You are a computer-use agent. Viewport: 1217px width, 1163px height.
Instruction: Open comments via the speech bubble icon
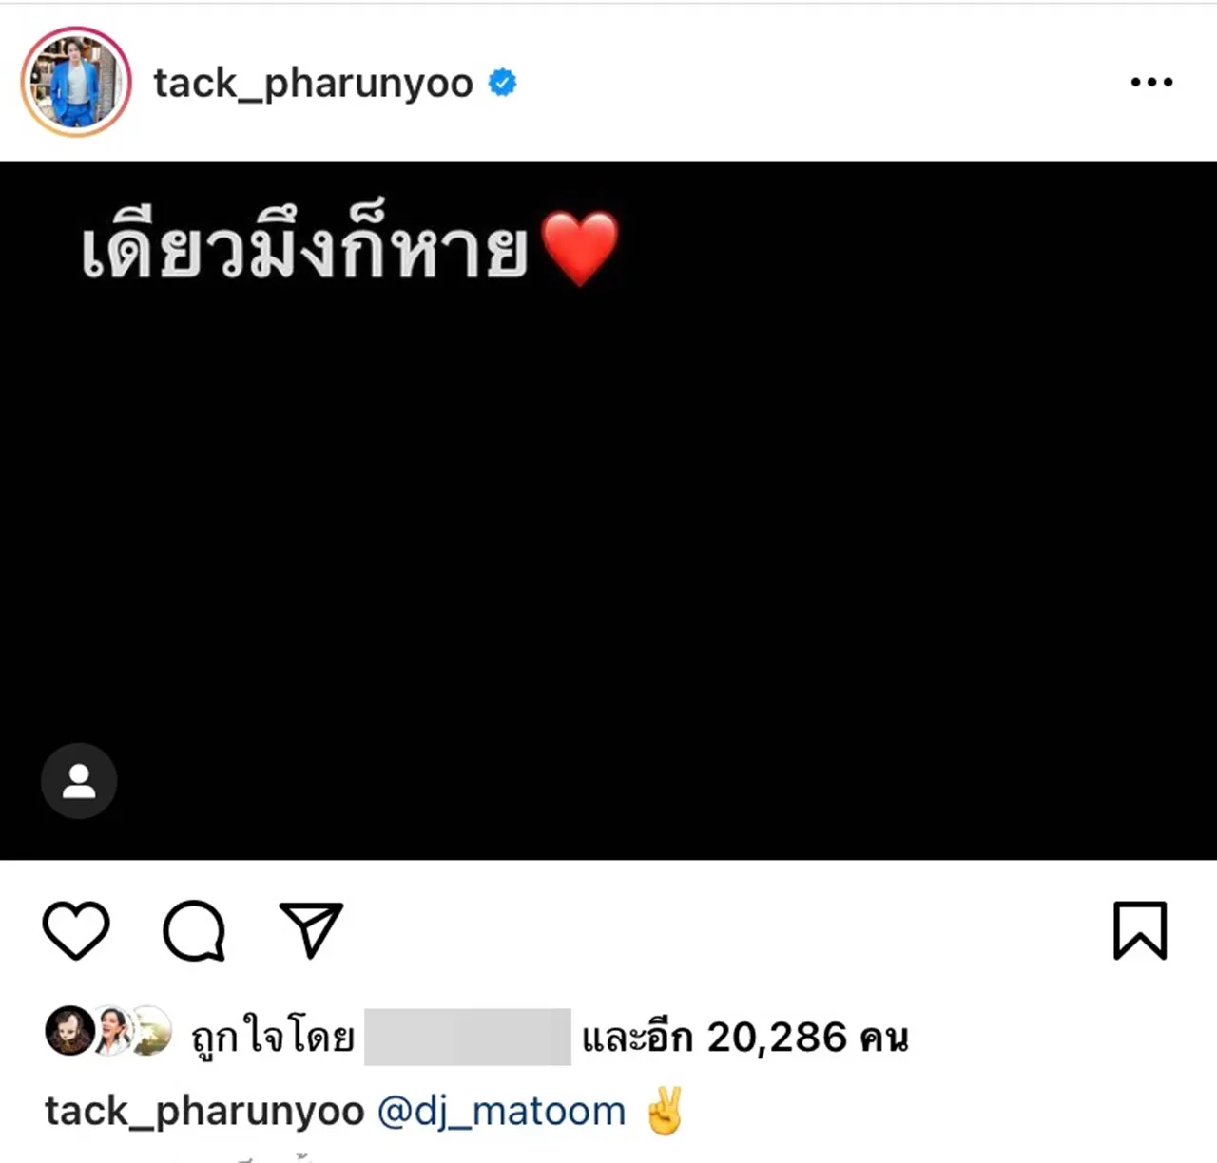(x=194, y=930)
